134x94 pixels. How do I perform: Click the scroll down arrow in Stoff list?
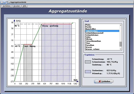point(121,49)
